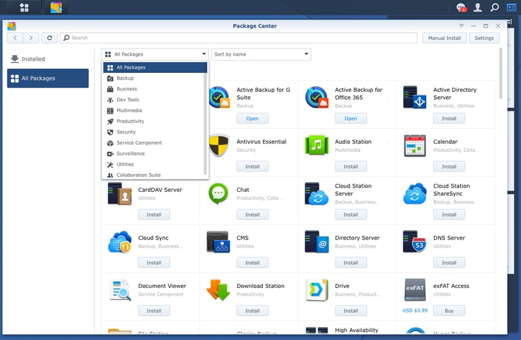Select Package Center icon in taskbar
This screenshot has height=340, width=521.
(x=56, y=7)
